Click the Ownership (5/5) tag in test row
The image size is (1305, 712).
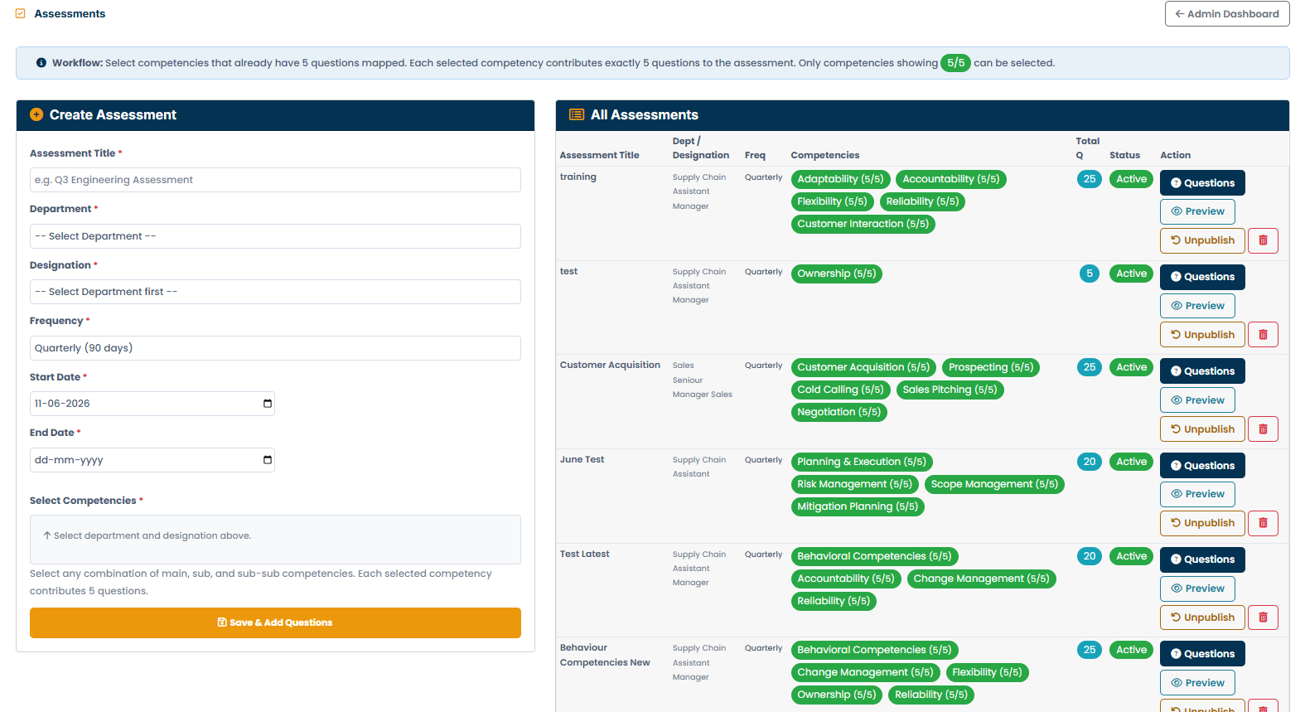tap(836, 274)
